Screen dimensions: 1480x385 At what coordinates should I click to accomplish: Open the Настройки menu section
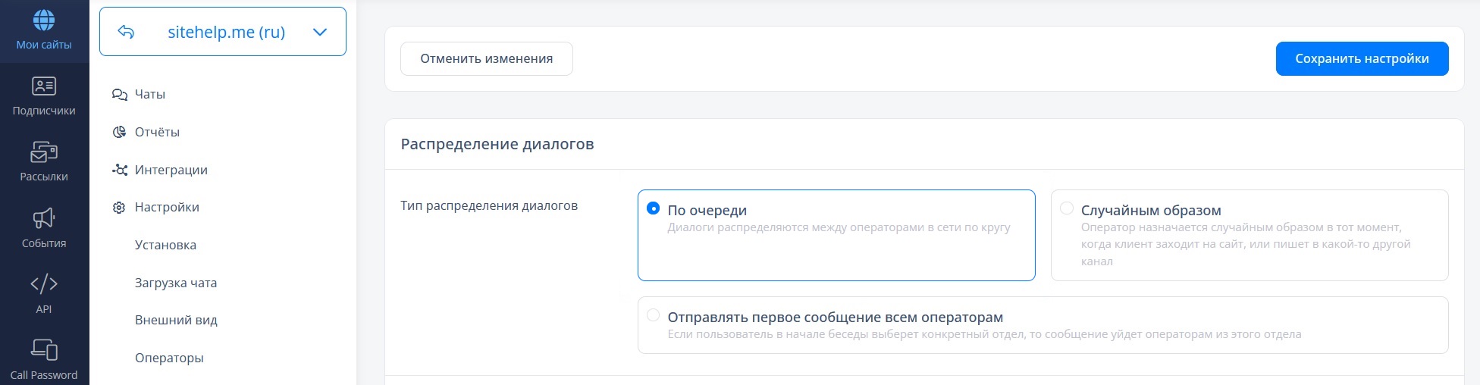tap(167, 207)
